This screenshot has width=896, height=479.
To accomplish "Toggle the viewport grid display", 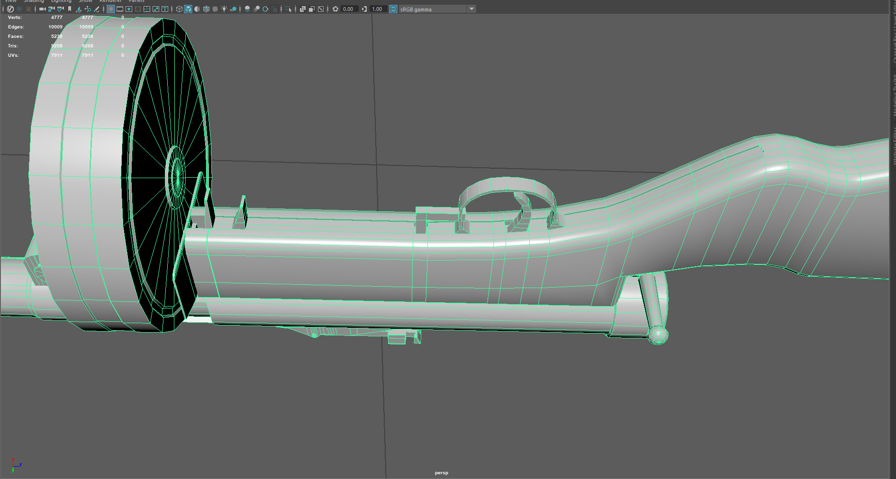I will pos(111,9).
